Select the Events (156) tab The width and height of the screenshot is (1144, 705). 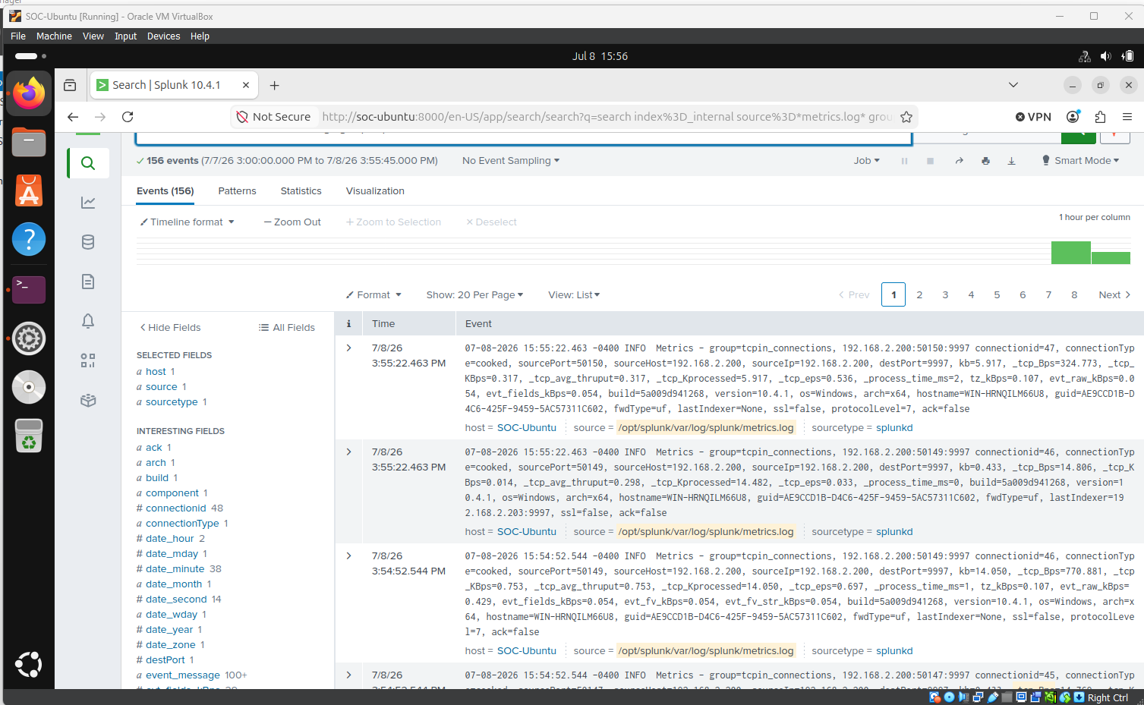point(165,191)
